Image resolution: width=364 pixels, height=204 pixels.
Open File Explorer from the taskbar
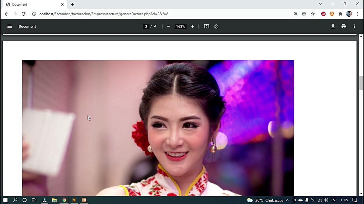(x=54, y=200)
